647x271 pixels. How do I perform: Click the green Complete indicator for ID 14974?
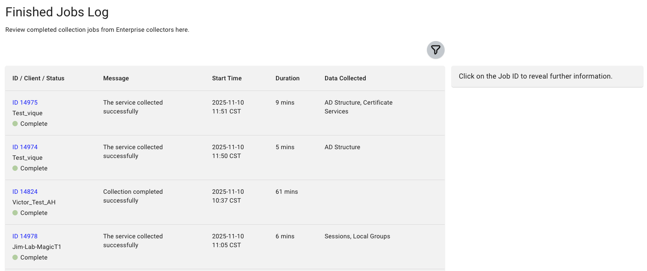pyautogui.click(x=15, y=168)
